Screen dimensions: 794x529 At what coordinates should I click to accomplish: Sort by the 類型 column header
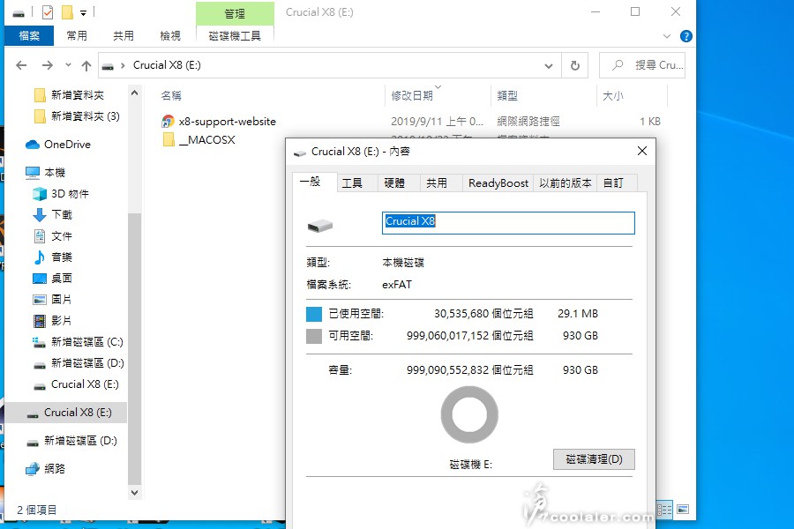[507, 96]
